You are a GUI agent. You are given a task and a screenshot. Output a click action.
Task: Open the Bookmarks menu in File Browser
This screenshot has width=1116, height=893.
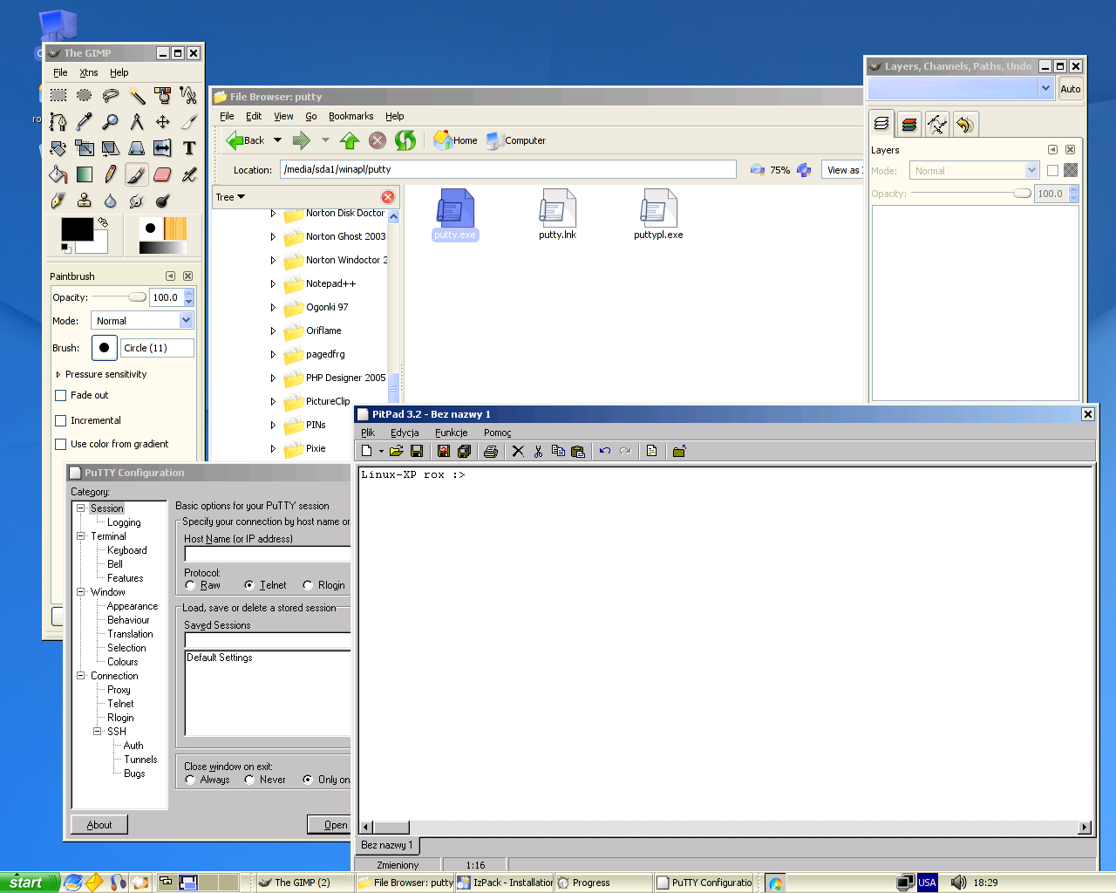tap(350, 116)
